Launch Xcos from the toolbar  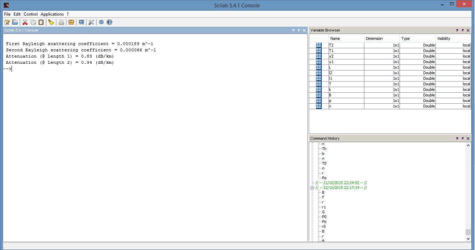[x=81, y=22]
